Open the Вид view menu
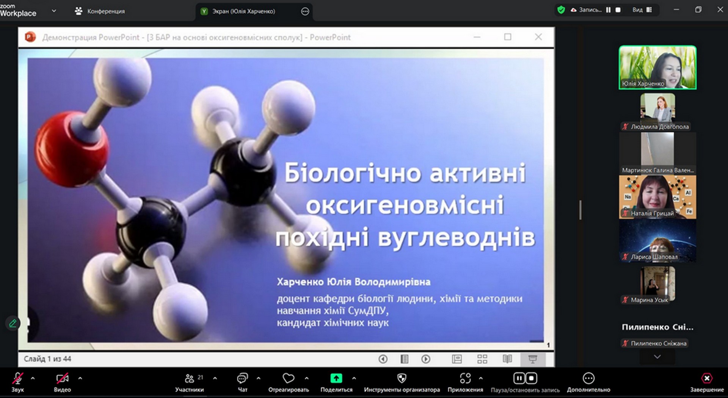The height and width of the screenshot is (398, 728). point(642,10)
